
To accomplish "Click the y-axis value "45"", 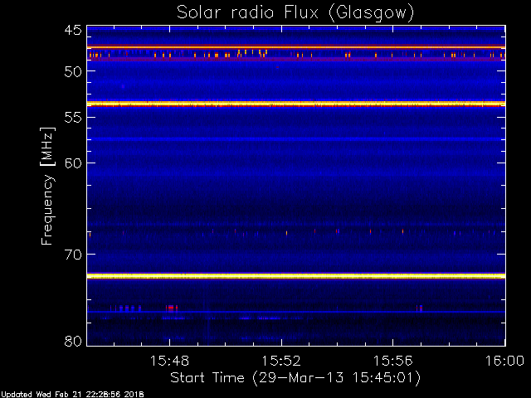I will tap(73, 31).
